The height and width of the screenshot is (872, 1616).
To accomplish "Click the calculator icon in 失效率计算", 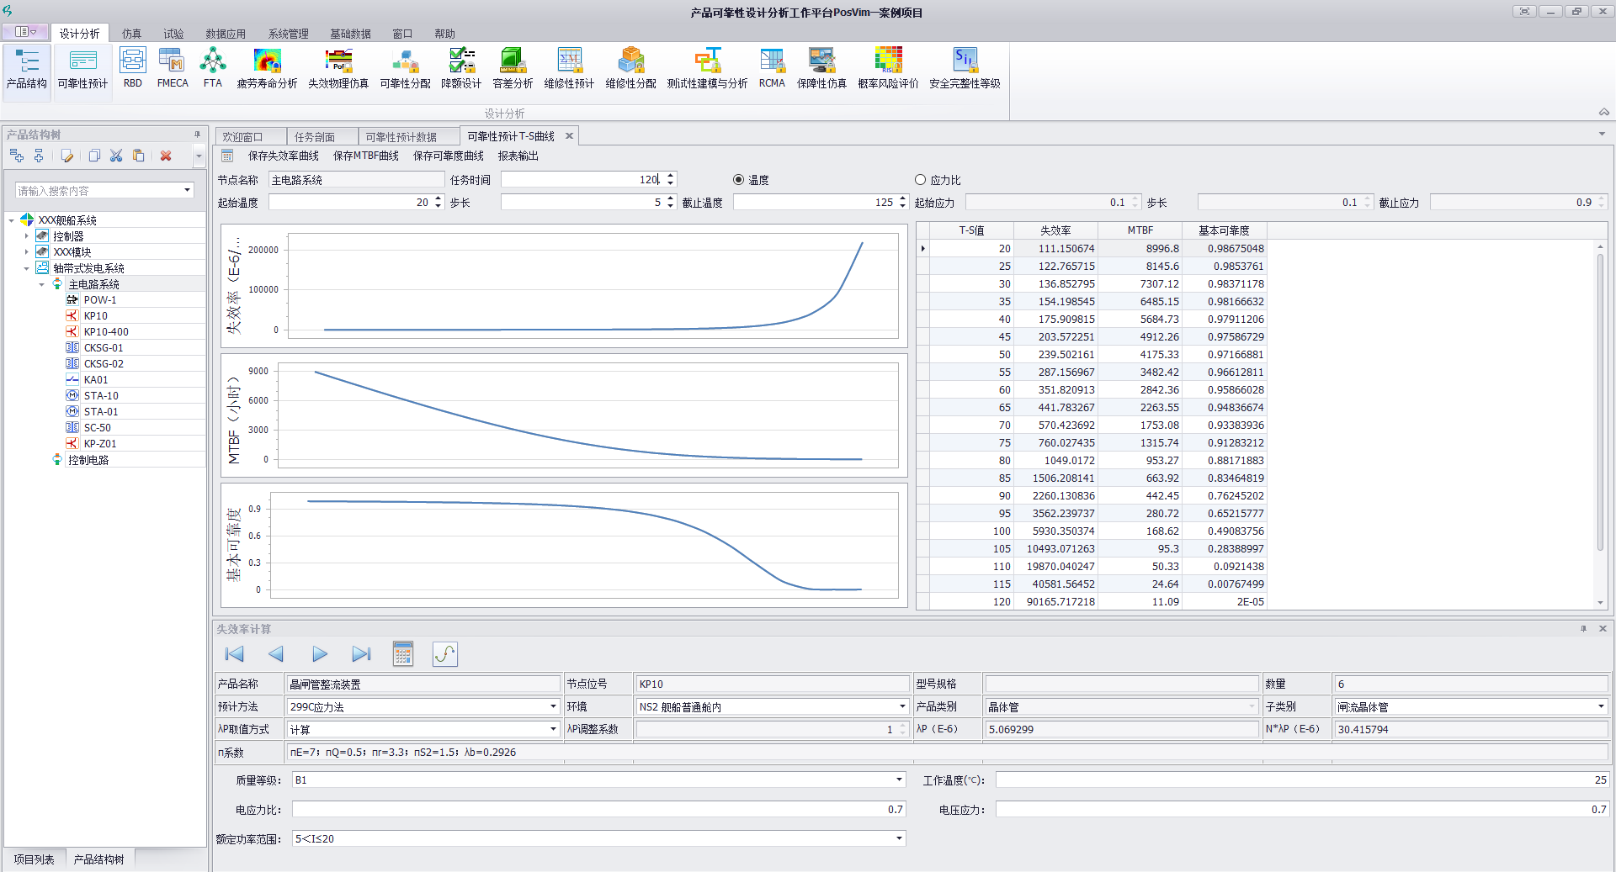I will coord(403,654).
